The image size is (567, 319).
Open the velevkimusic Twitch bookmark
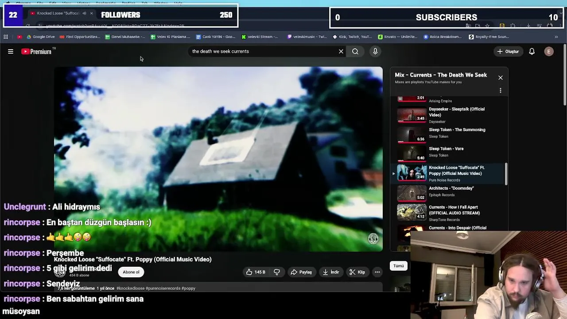[x=307, y=37]
